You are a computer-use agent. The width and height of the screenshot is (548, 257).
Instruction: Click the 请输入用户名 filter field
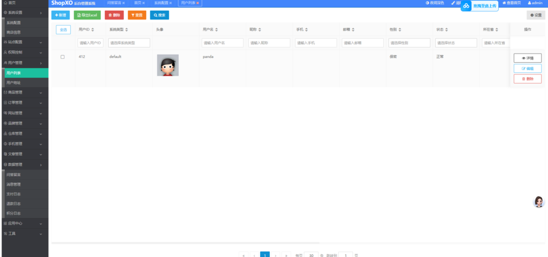click(x=223, y=43)
